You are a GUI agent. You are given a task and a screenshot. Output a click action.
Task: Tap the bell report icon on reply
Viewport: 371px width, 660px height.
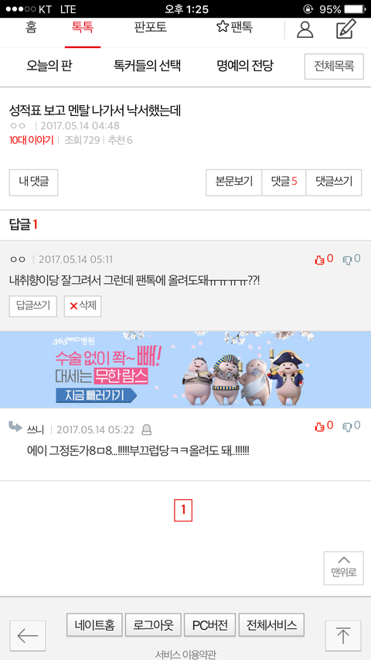click(x=147, y=429)
